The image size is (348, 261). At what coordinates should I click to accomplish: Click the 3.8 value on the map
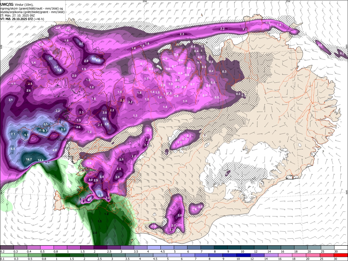(x=60, y=70)
